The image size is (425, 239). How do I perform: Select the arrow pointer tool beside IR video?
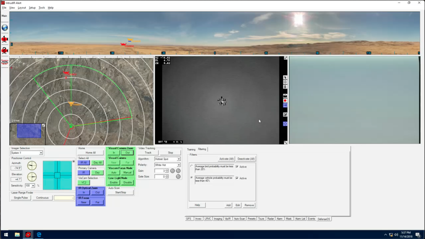(x=285, y=77)
